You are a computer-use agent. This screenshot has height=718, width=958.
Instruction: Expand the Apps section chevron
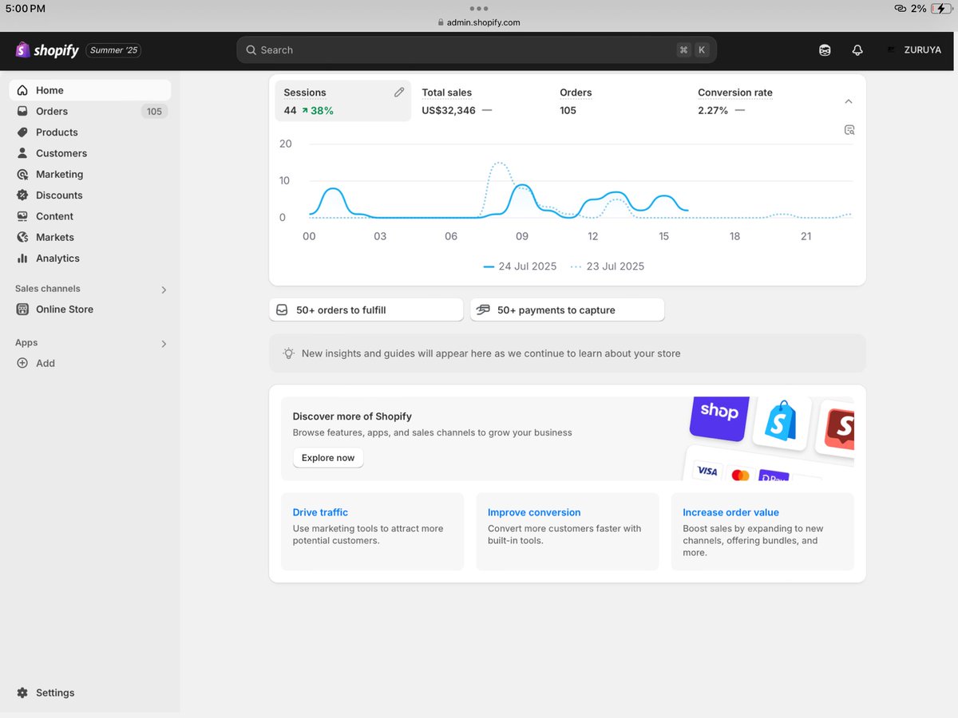[164, 344]
